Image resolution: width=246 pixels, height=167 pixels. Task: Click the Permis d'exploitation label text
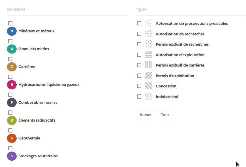[175, 76]
